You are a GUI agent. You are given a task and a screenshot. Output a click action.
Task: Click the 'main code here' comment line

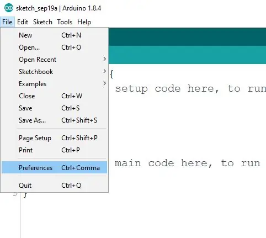click(187, 163)
